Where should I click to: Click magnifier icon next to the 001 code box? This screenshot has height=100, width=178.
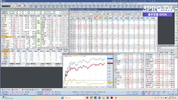point(82,14)
